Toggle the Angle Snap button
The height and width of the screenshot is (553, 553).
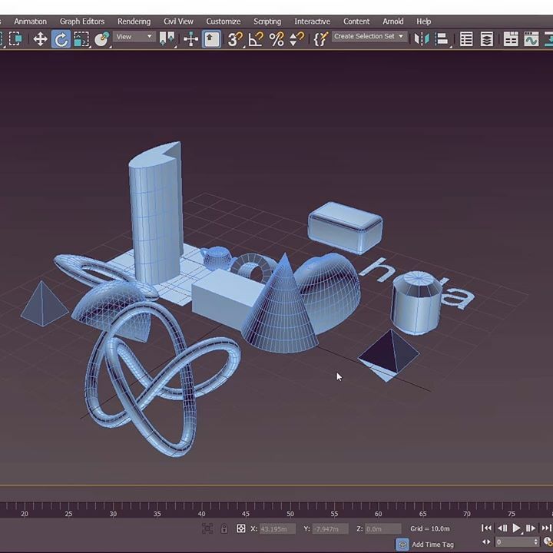256,39
